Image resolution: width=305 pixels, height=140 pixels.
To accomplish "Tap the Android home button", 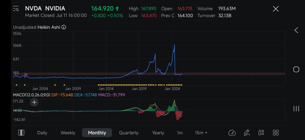I will tap(296, 69).
